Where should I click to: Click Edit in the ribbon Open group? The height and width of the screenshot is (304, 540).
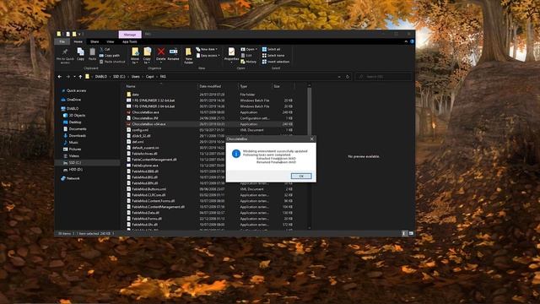246,56
